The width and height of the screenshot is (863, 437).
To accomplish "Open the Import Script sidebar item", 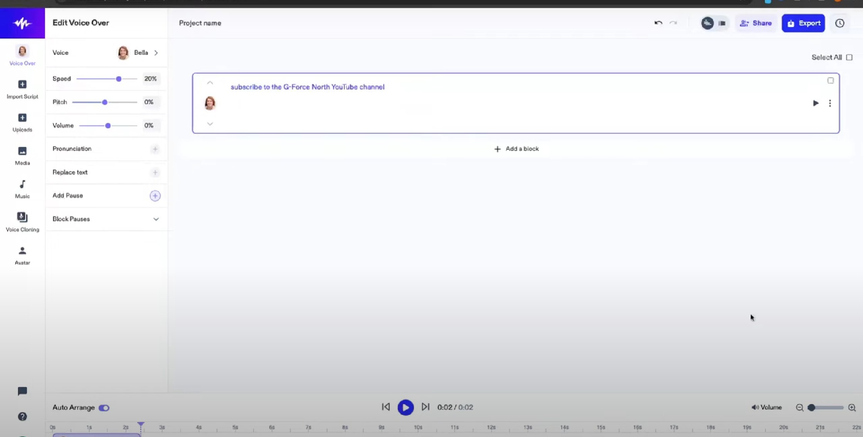I will click(22, 89).
